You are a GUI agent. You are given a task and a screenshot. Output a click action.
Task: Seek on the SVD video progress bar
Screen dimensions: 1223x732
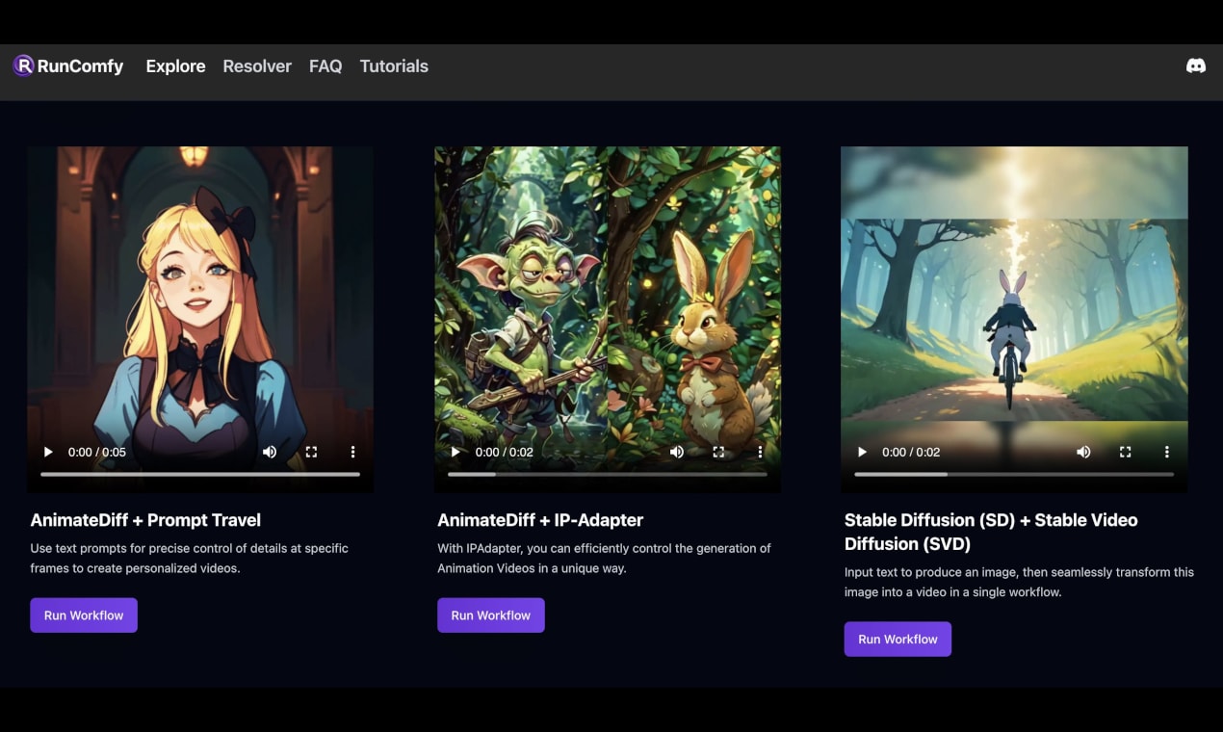(x=1014, y=474)
